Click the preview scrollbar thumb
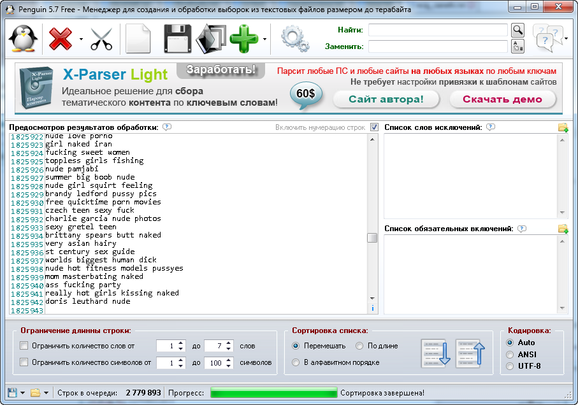Screen dimensions: 578x405 click(x=372, y=238)
